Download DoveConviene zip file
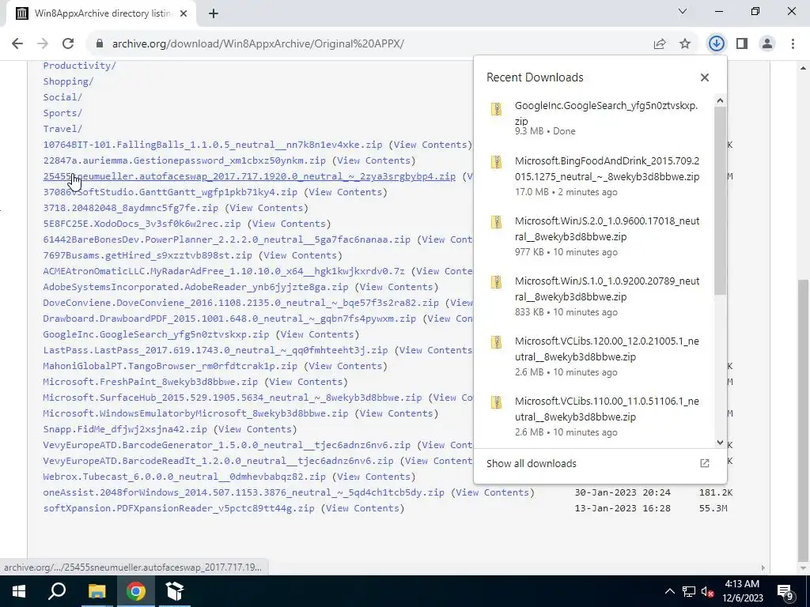810x607 pixels. tap(240, 303)
